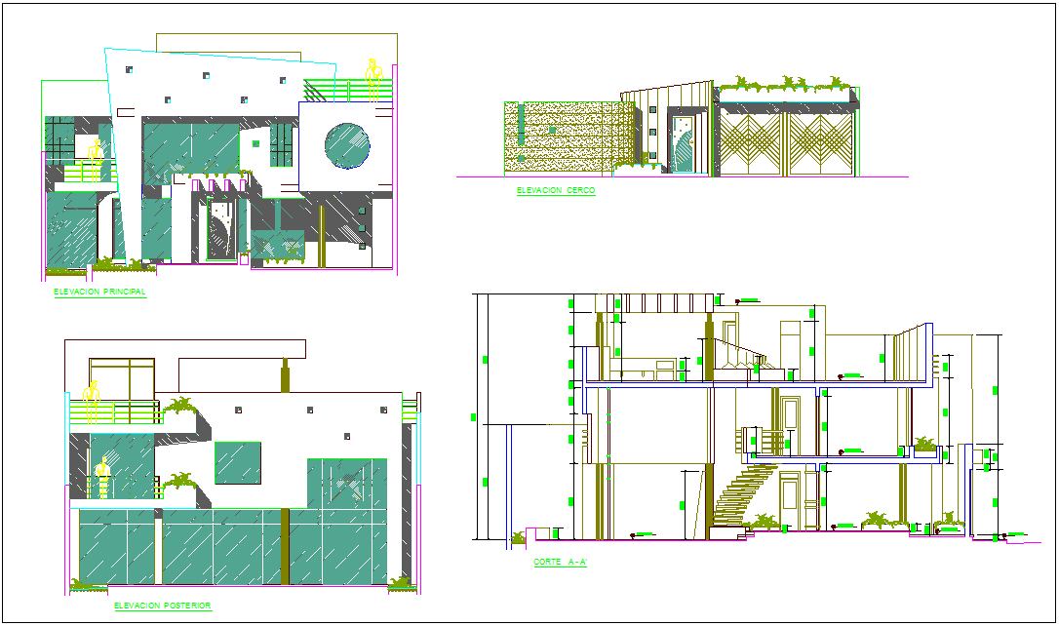Viewport: 1059px width, 626px height.
Task: Toggle the green marker on the section's left wall
Action: tap(487, 361)
